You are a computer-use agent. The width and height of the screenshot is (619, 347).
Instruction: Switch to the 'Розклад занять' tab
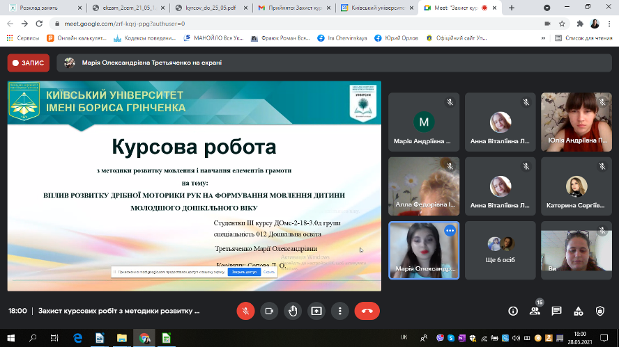[x=43, y=8]
